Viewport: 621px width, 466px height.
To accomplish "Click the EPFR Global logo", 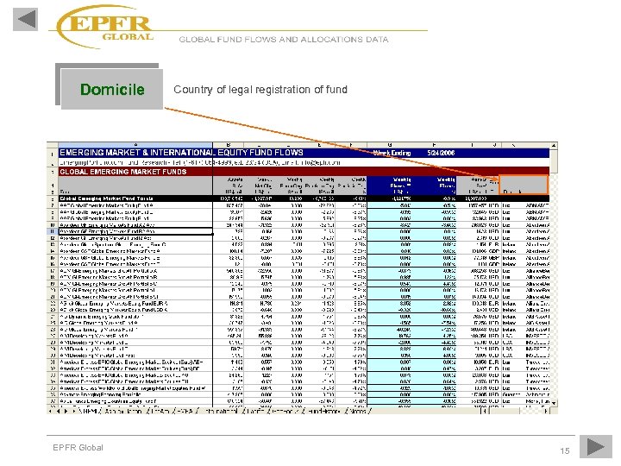I will click(106, 26).
